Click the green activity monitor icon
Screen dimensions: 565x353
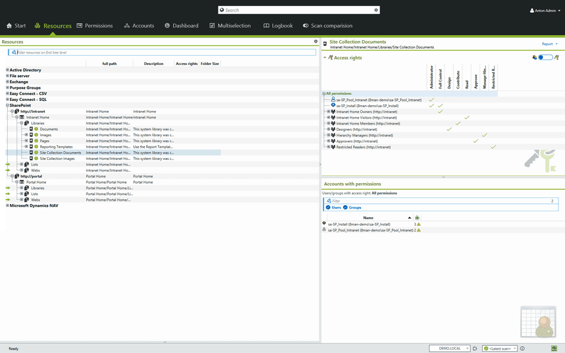(x=554, y=349)
